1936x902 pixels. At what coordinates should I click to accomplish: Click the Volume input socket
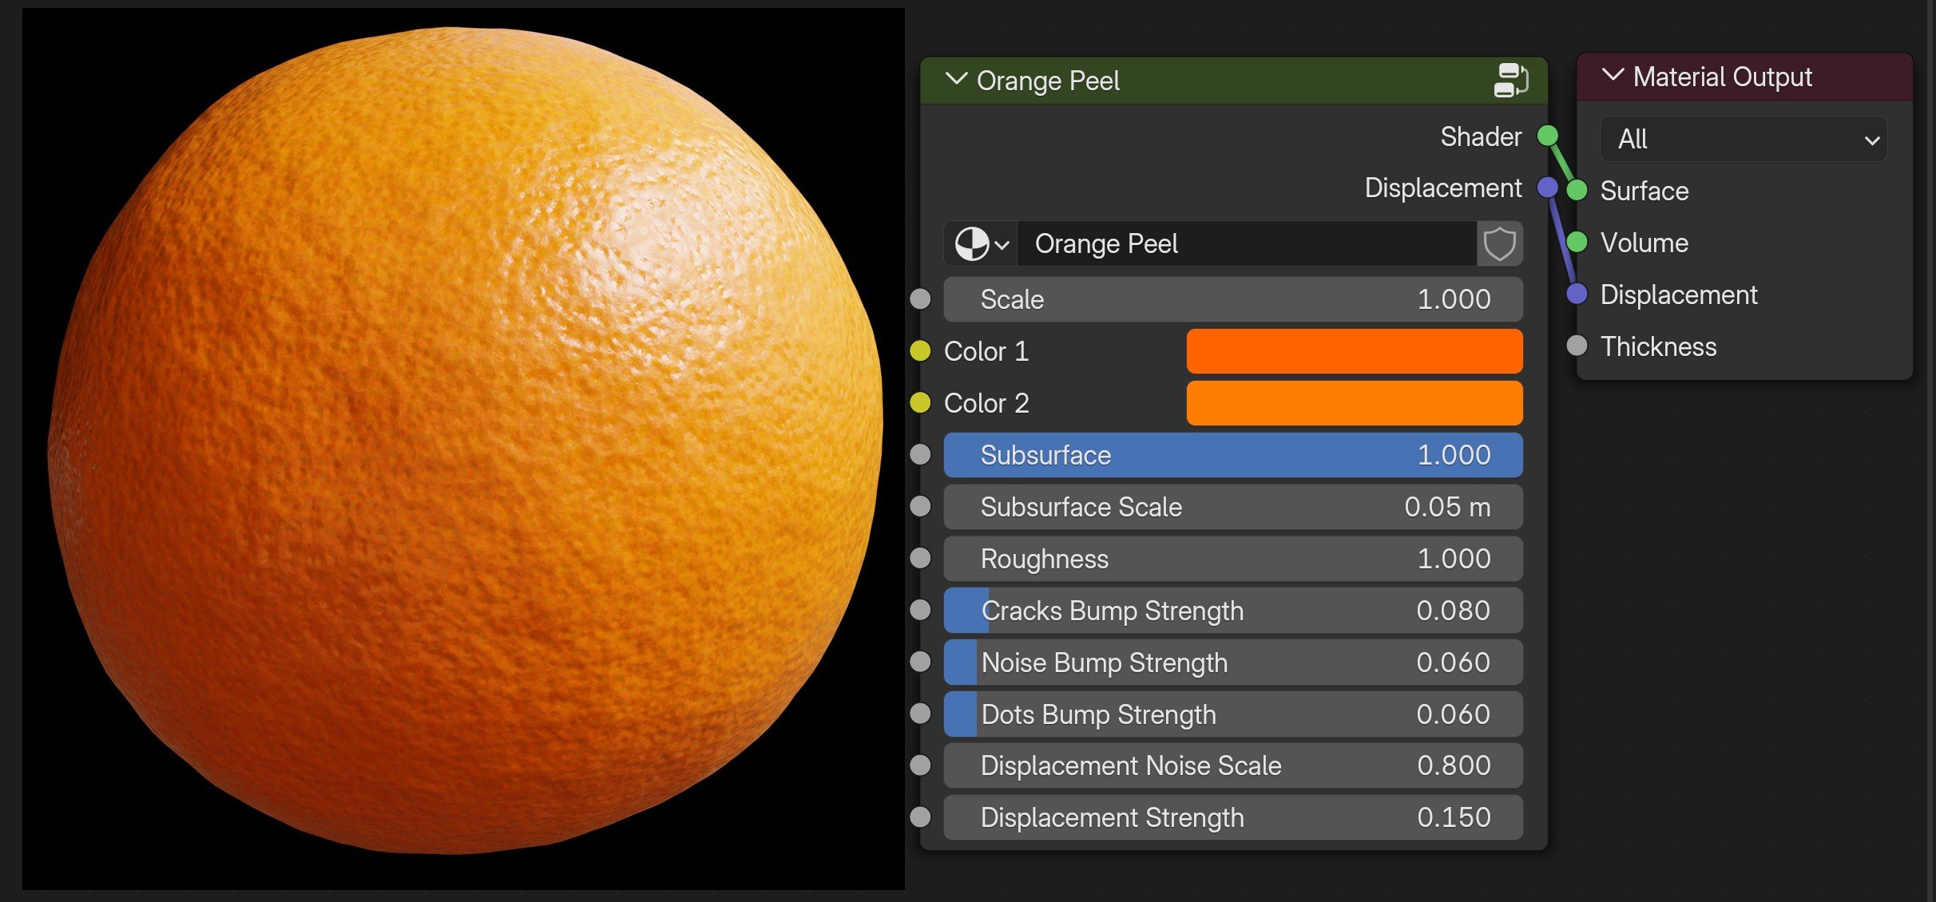point(1577,243)
